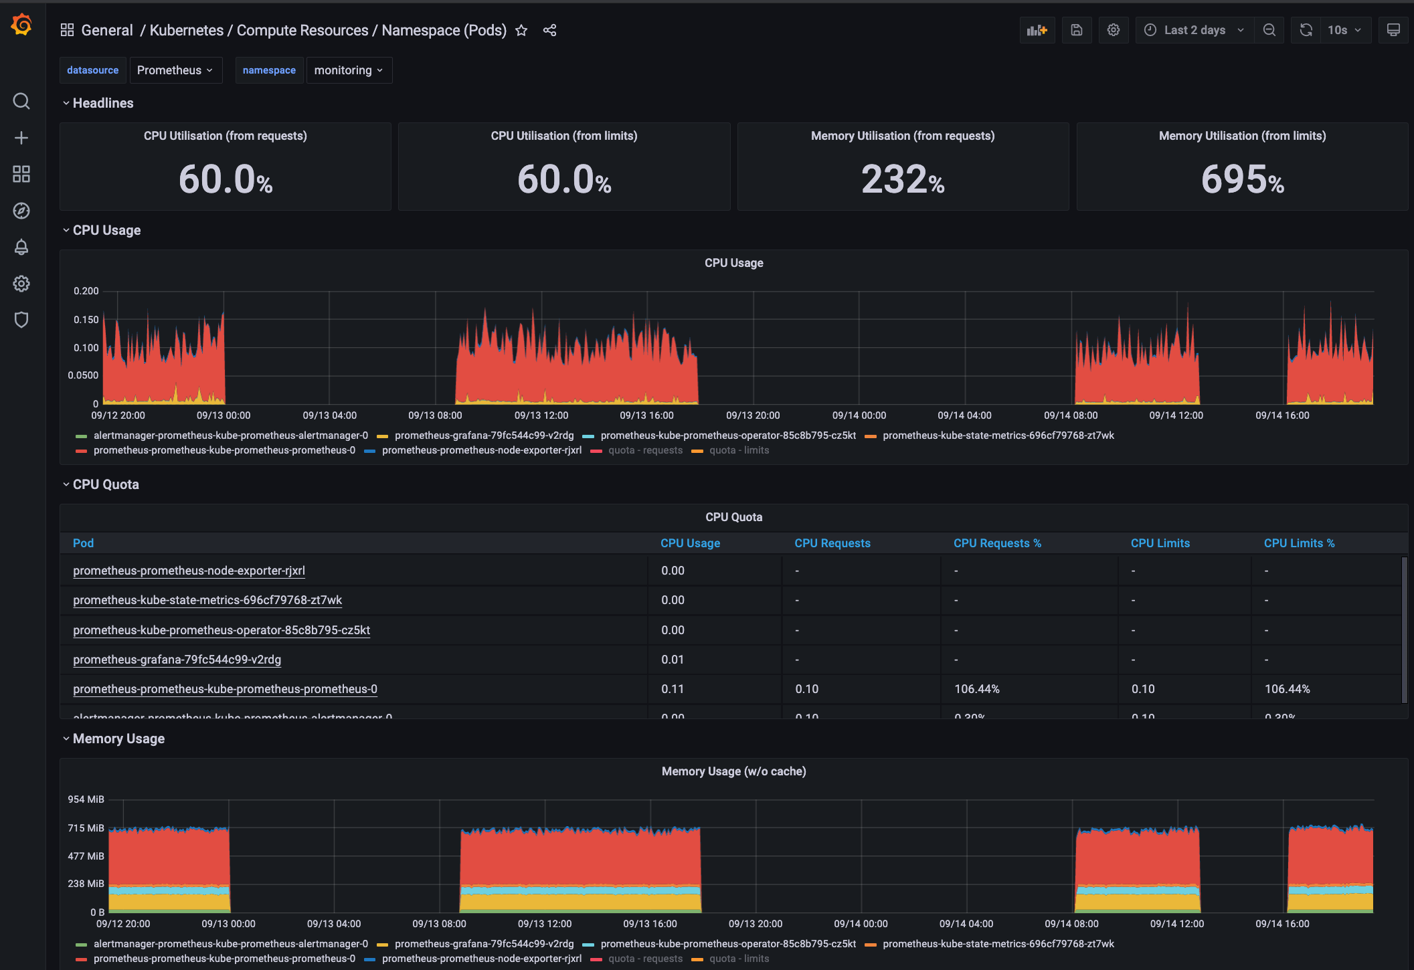
Task: Click the star icon to favorite dashboard
Action: pos(522,30)
